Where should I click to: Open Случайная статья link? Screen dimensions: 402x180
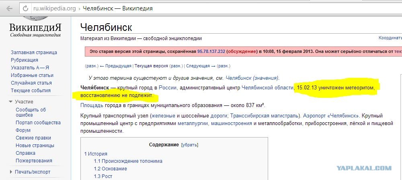click(x=31, y=83)
